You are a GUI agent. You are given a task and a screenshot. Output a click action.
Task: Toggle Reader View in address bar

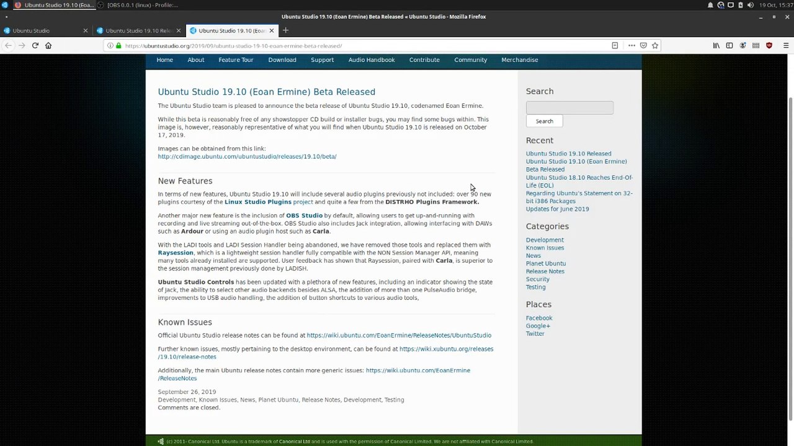[615, 45]
